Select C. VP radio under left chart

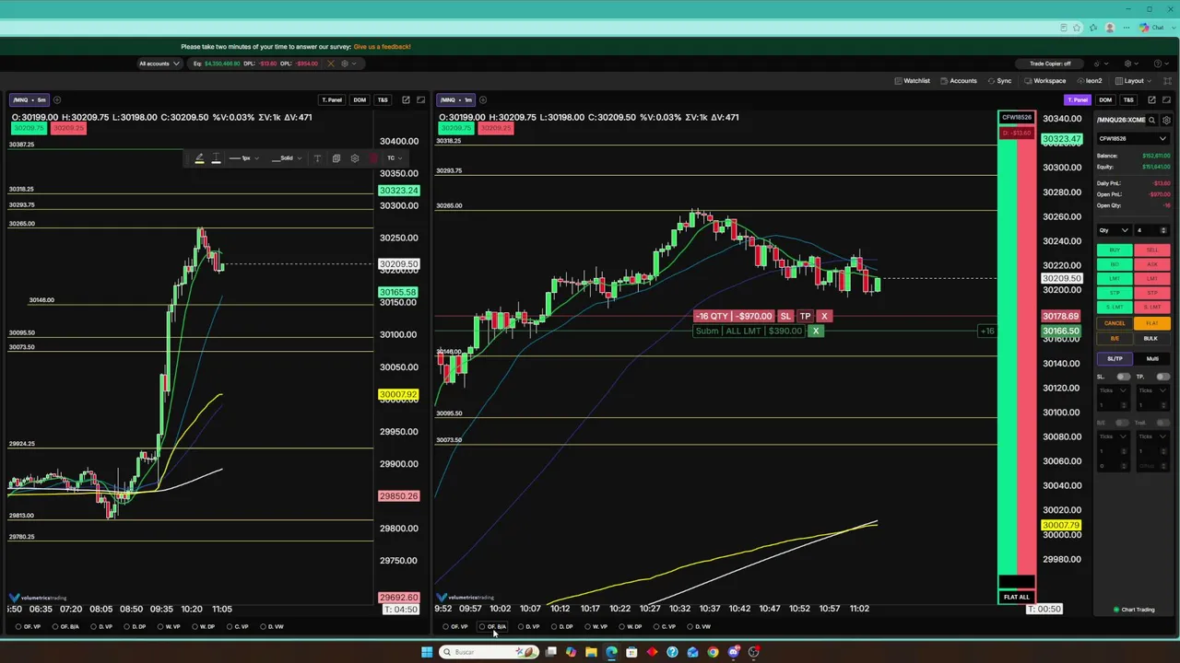[x=230, y=627]
